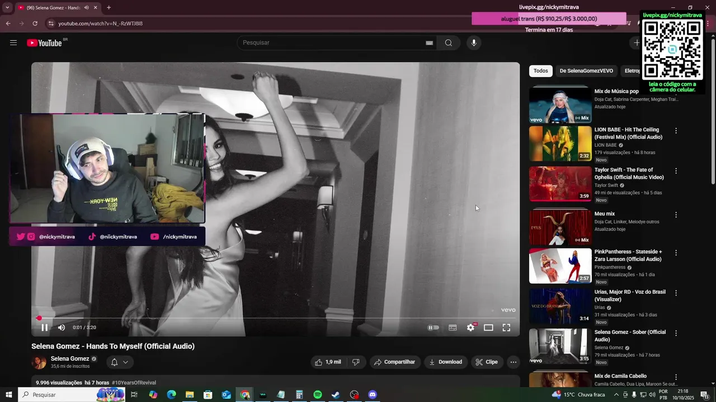Dislike the video with thumbs-down
716x402 pixels.
click(x=356, y=362)
